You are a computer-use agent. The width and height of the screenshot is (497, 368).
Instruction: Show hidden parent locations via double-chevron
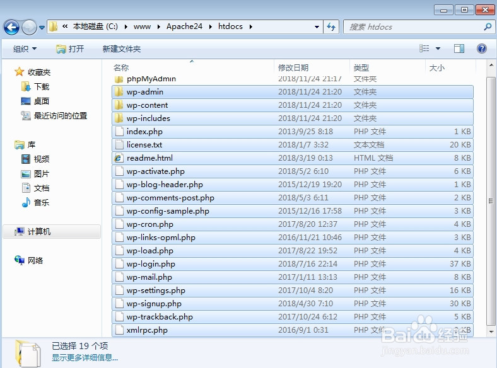pyautogui.click(x=65, y=26)
